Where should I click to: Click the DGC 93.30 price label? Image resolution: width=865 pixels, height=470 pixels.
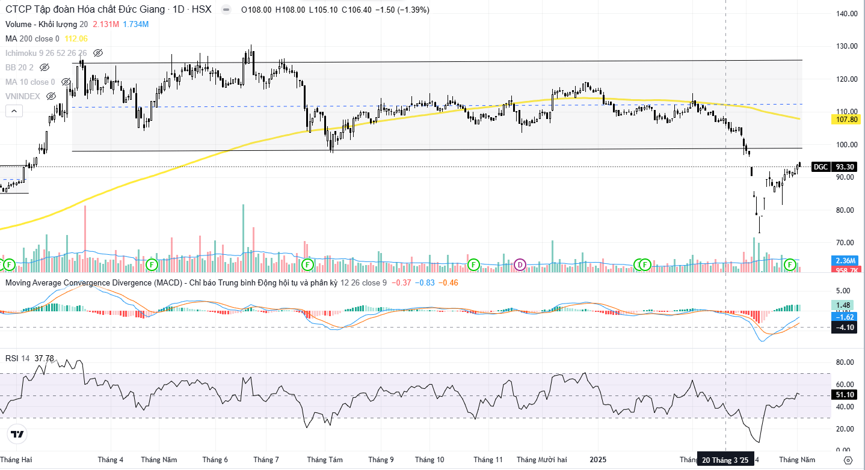(x=834, y=167)
